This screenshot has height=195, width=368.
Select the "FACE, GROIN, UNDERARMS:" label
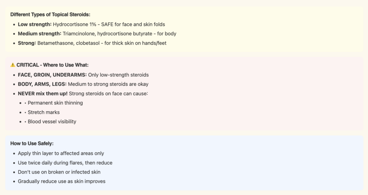[52, 75]
